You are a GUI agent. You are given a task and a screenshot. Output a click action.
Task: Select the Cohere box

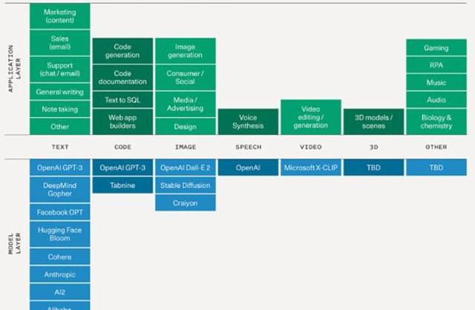tap(59, 257)
